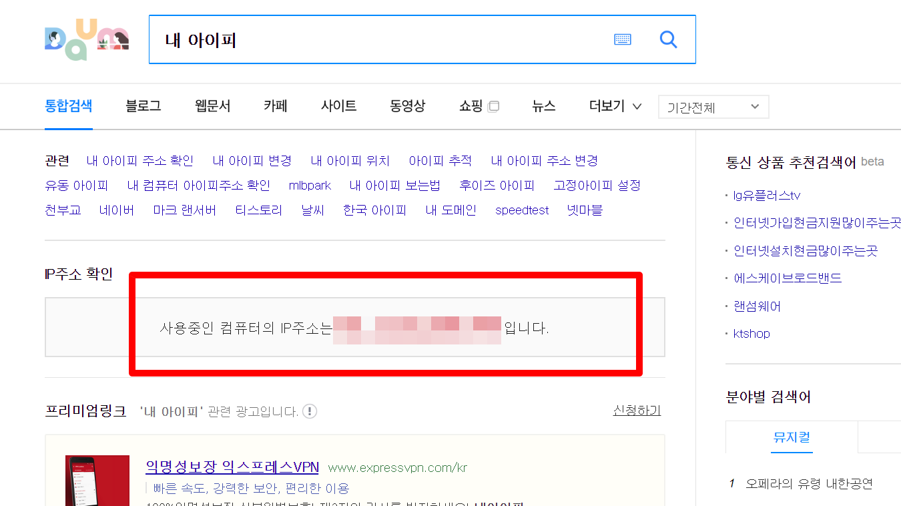Switch to the 뉴스 tab

click(543, 105)
